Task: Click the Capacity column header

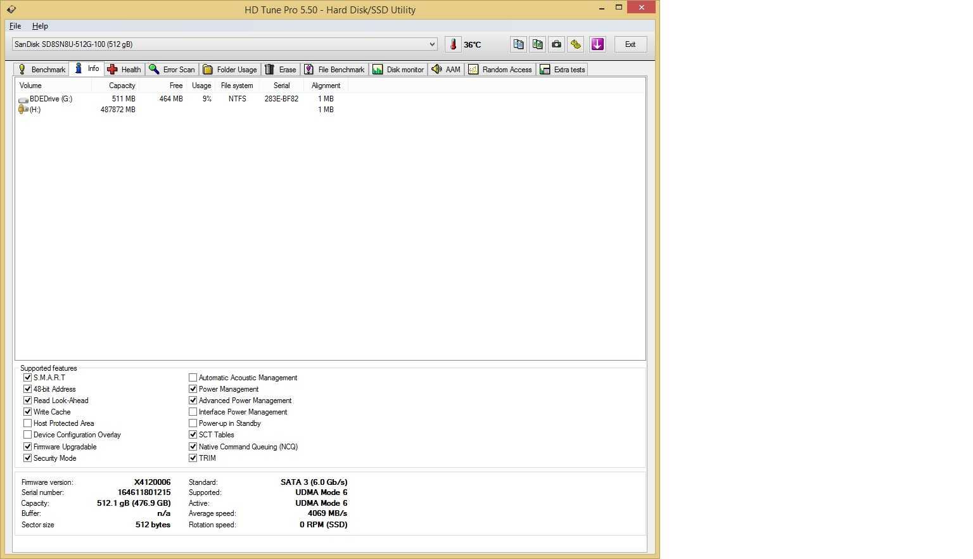Action: 116,86
